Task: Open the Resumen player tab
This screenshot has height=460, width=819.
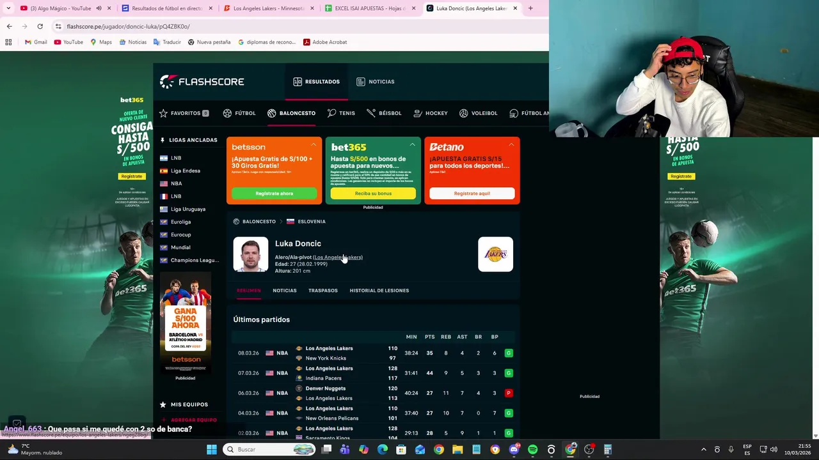Action: point(248,291)
